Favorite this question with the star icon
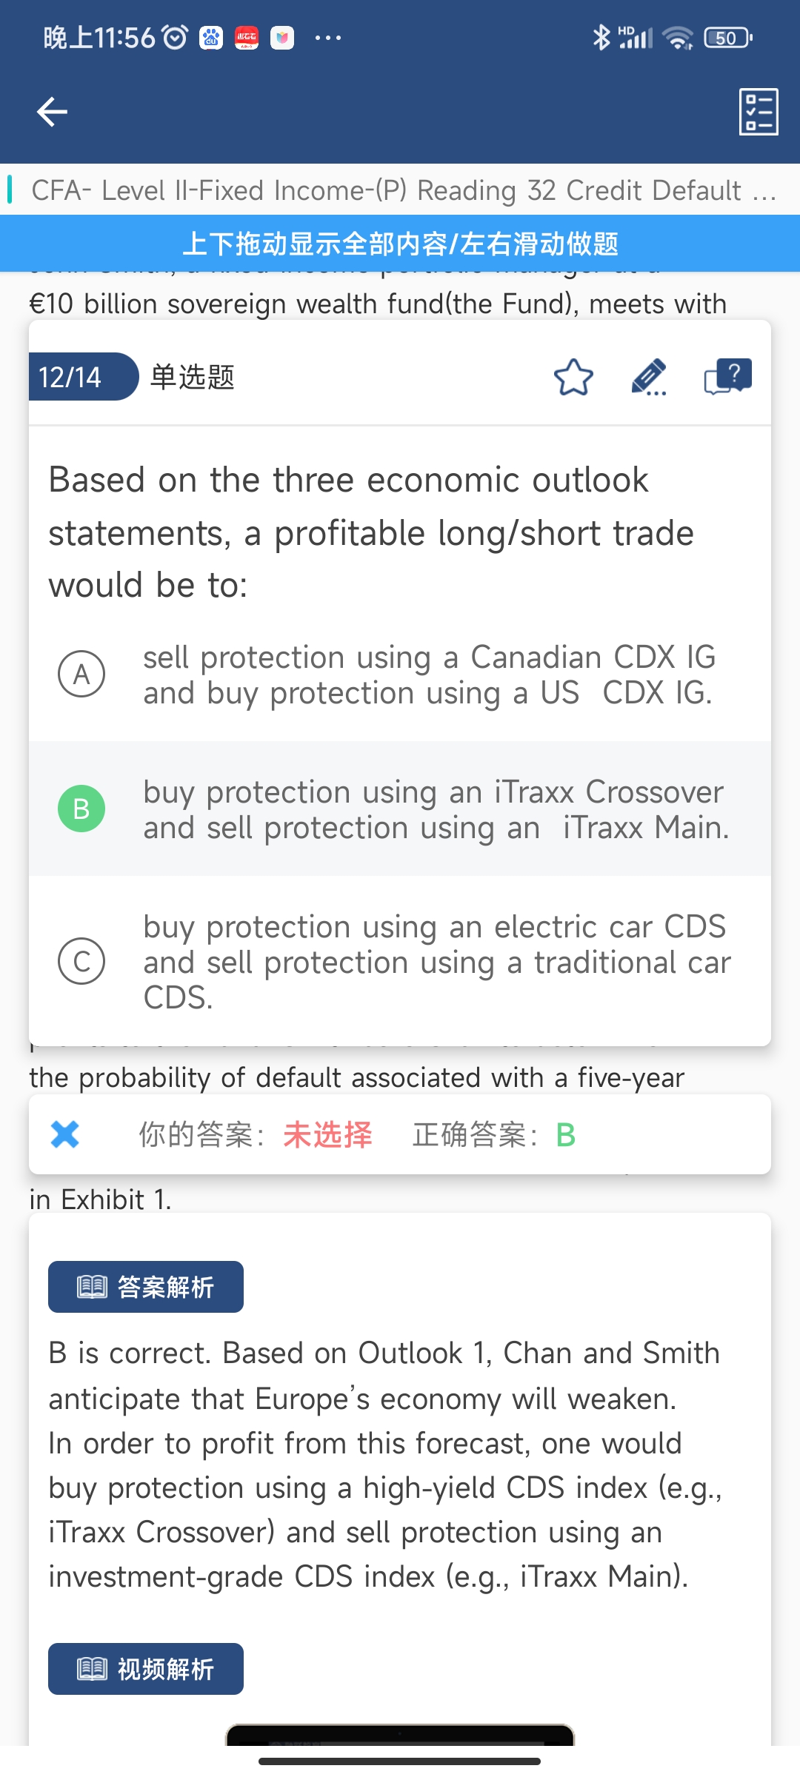Viewport: 800px width, 1777px height. (x=573, y=377)
